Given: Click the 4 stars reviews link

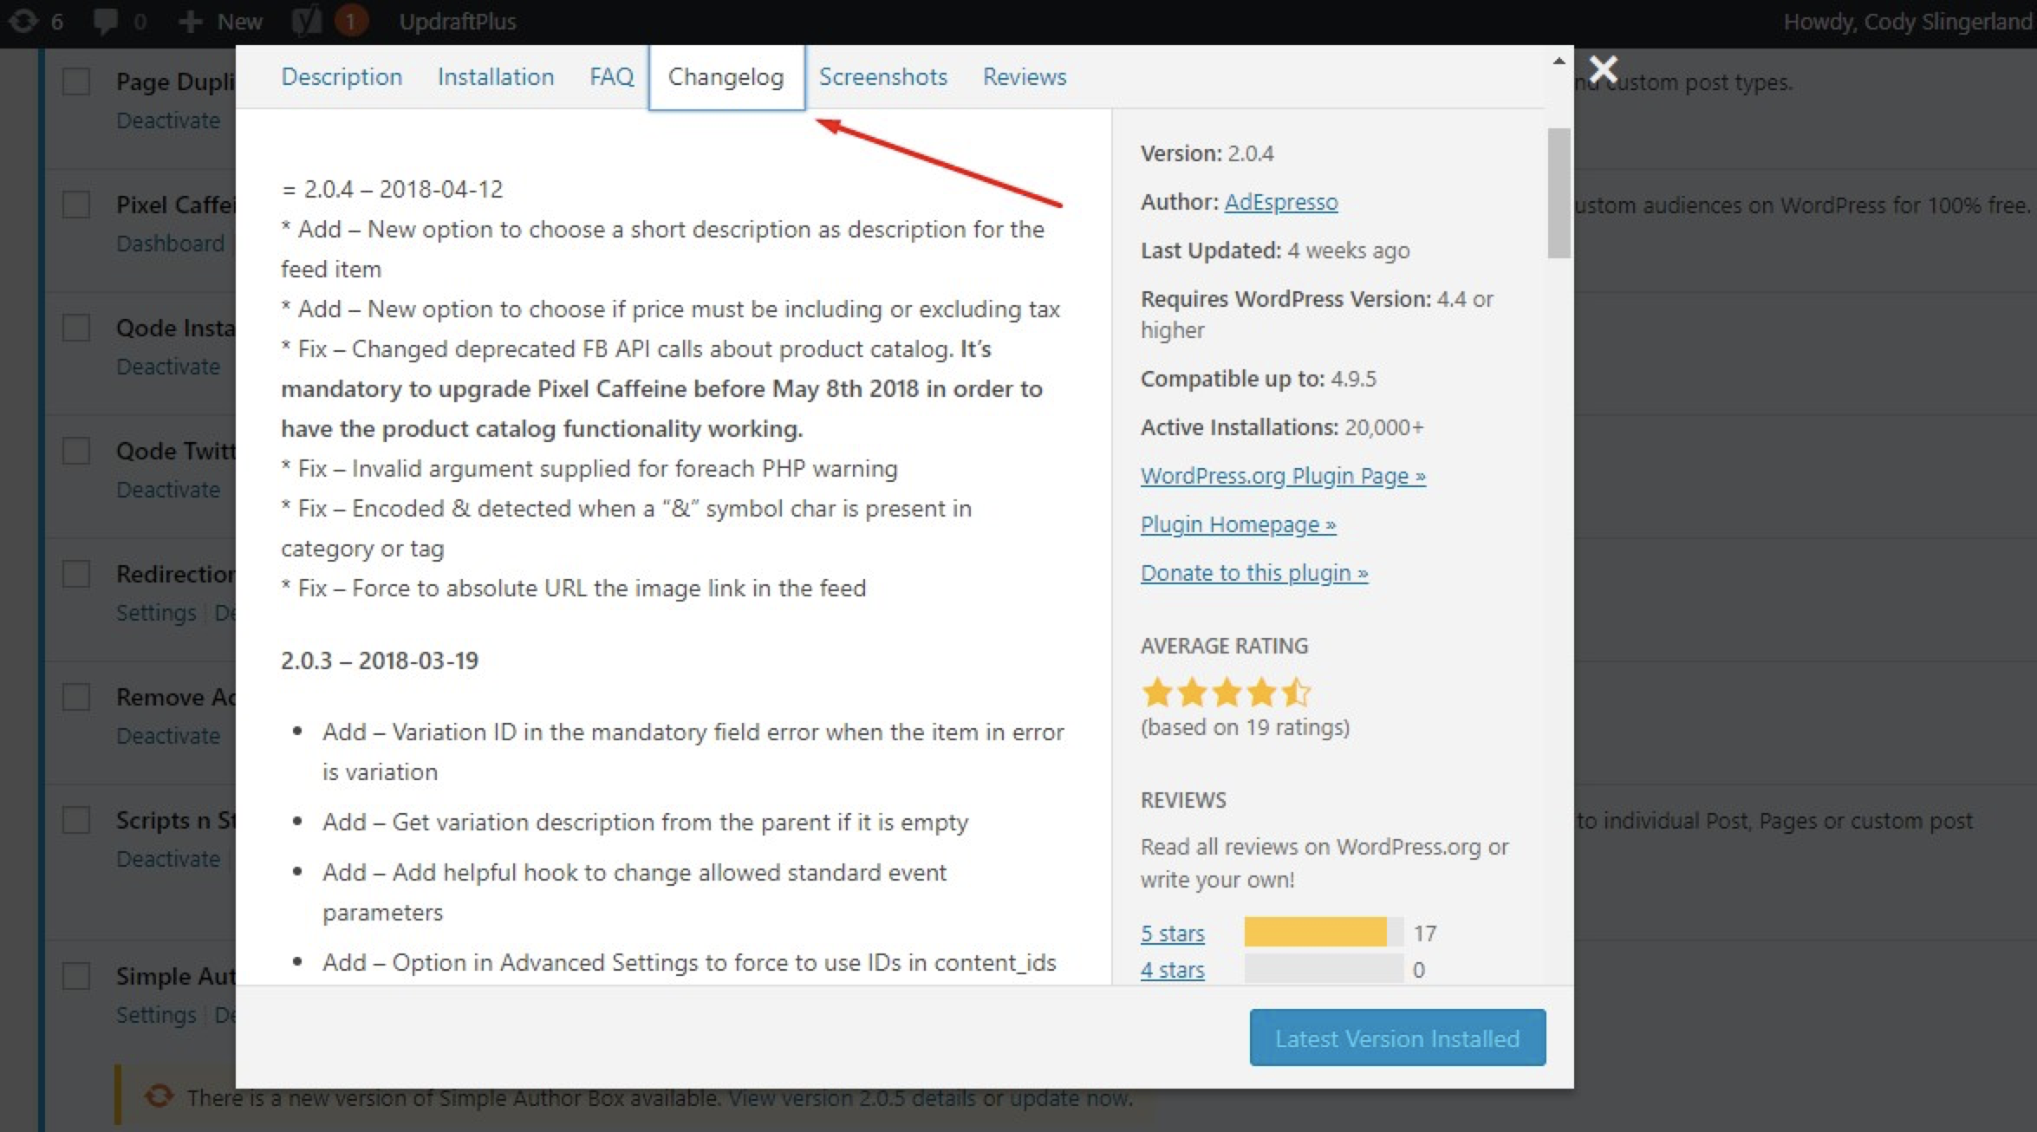Looking at the screenshot, I should pos(1172,970).
